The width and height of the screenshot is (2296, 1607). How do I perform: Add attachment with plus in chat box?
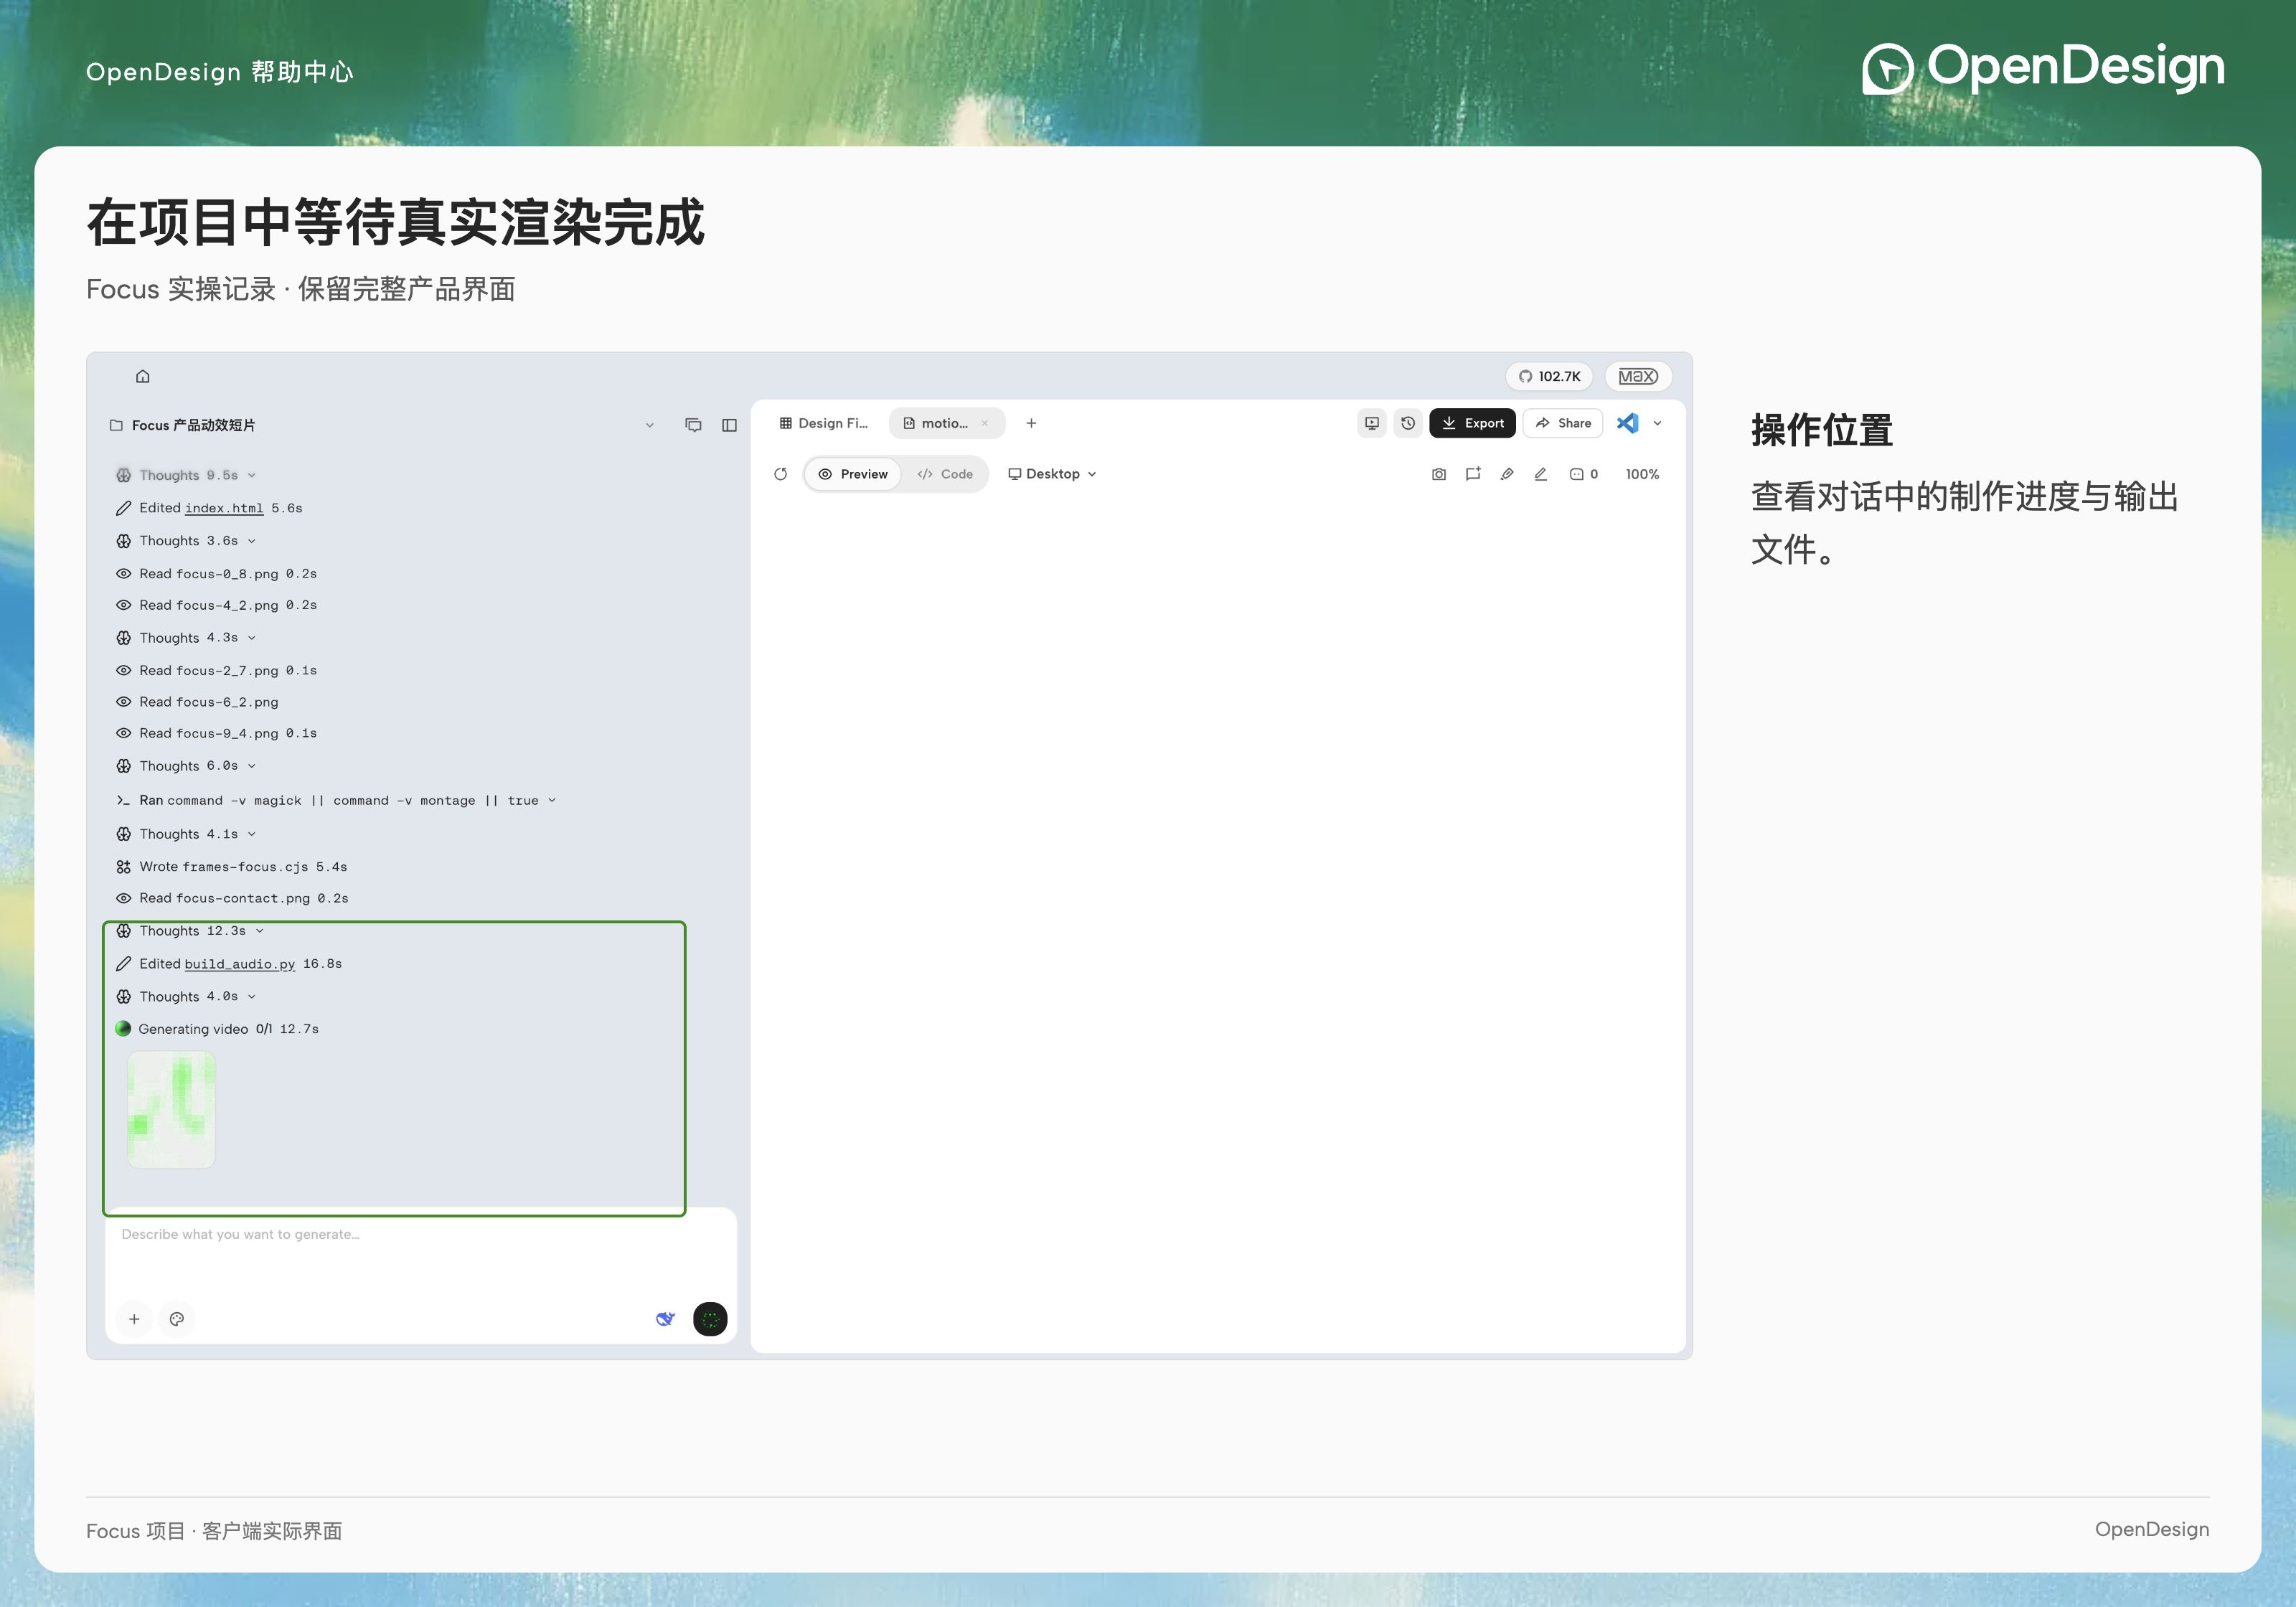(x=134, y=1319)
